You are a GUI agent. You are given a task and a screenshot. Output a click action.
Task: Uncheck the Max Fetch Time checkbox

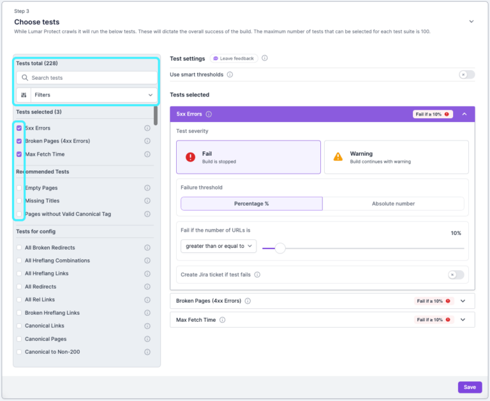click(x=19, y=154)
